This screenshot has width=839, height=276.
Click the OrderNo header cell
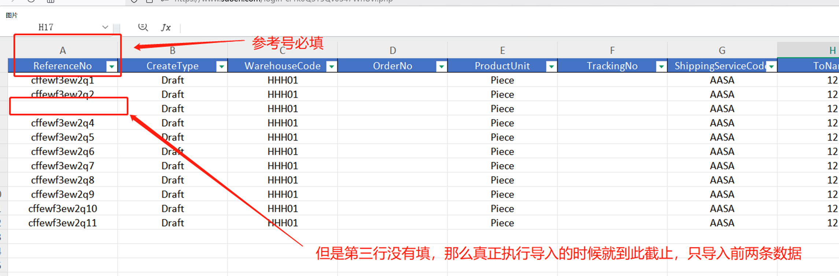tap(392, 66)
